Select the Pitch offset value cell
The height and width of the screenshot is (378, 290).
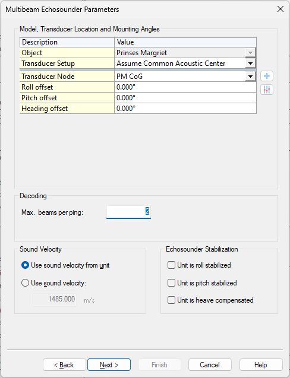(185, 98)
